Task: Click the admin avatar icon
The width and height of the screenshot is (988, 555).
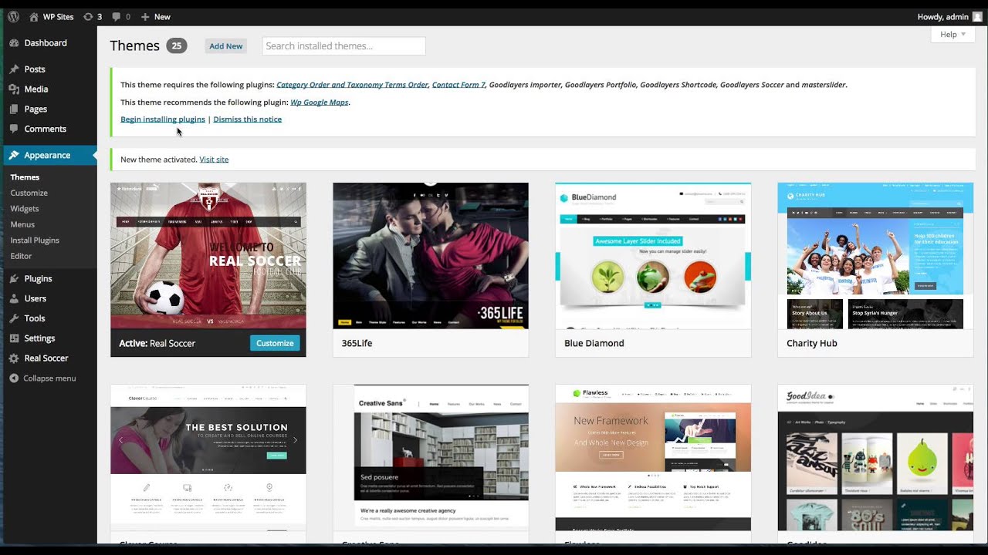Action: click(x=977, y=16)
